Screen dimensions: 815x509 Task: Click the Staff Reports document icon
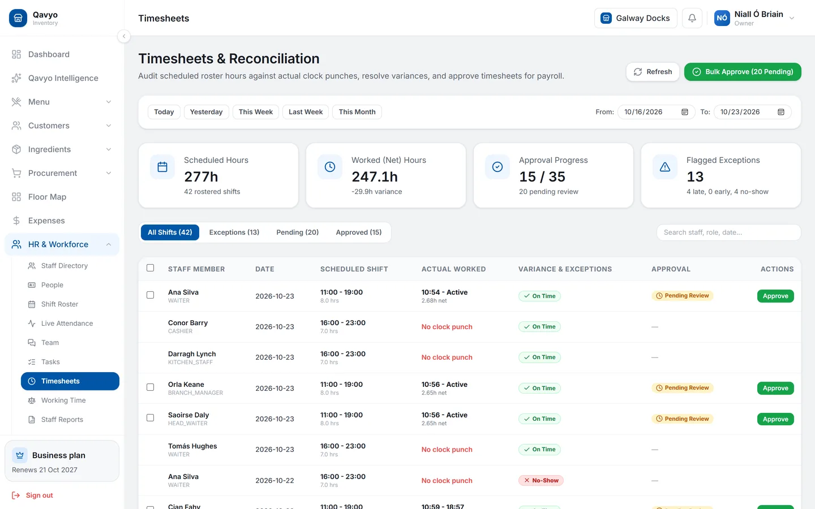[x=32, y=420]
